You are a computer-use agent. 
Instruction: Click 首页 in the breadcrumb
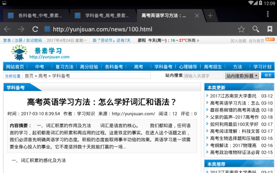[29, 76]
